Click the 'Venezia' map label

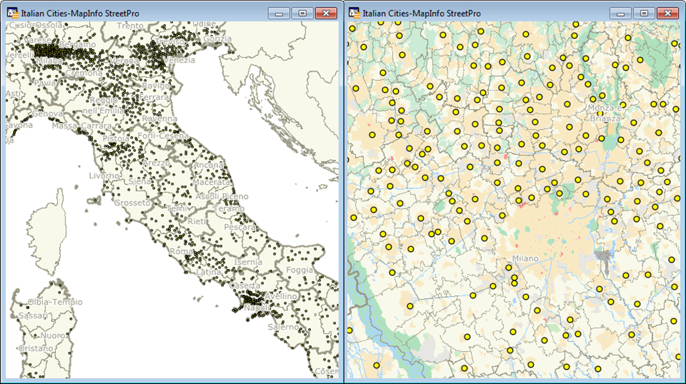click(x=179, y=60)
